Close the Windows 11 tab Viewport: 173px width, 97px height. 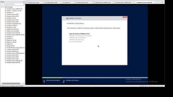coord(73,2)
